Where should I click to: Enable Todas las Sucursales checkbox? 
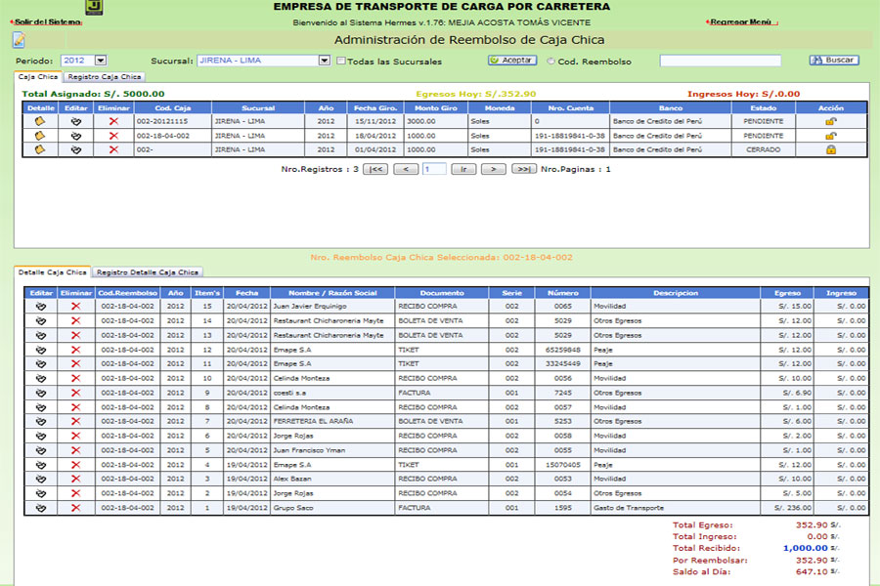click(x=340, y=62)
